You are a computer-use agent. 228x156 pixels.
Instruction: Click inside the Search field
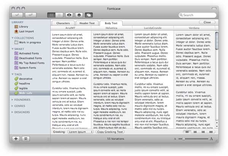(x=198, y=15)
